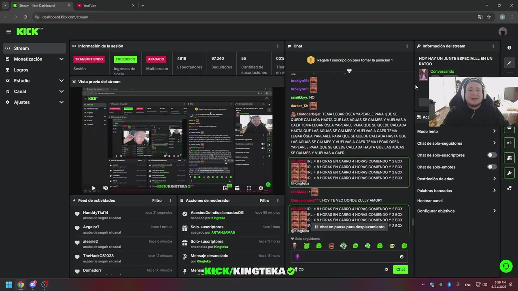Select Stream in the left sidebar
The image size is (518, 291).
coord(34,48)
